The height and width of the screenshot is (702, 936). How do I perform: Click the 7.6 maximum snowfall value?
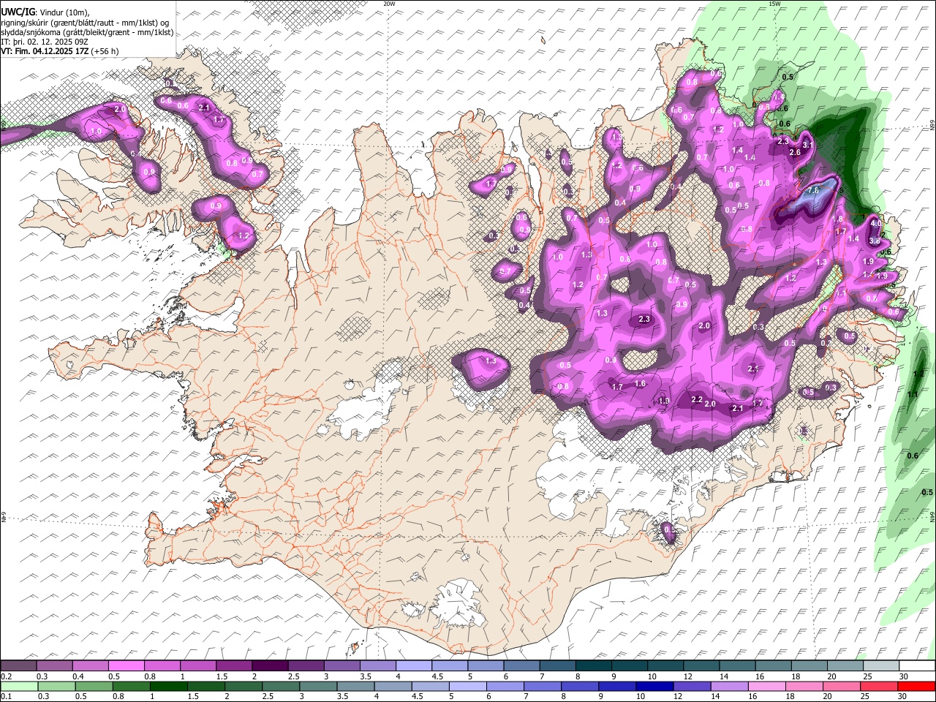tap(812, 190)
